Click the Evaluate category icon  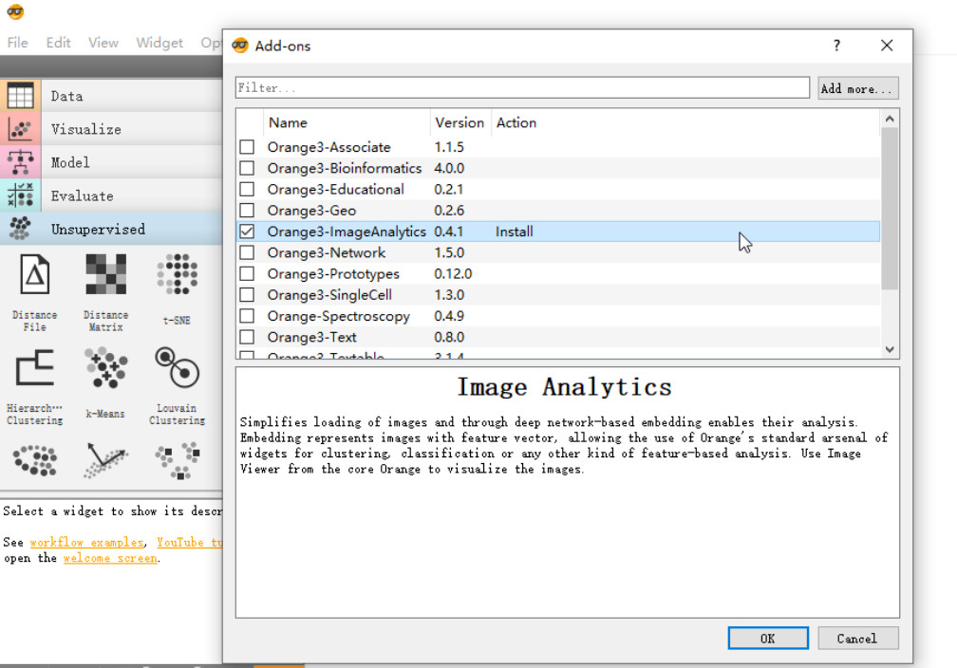pyautogui.click(x=20, y=195)
